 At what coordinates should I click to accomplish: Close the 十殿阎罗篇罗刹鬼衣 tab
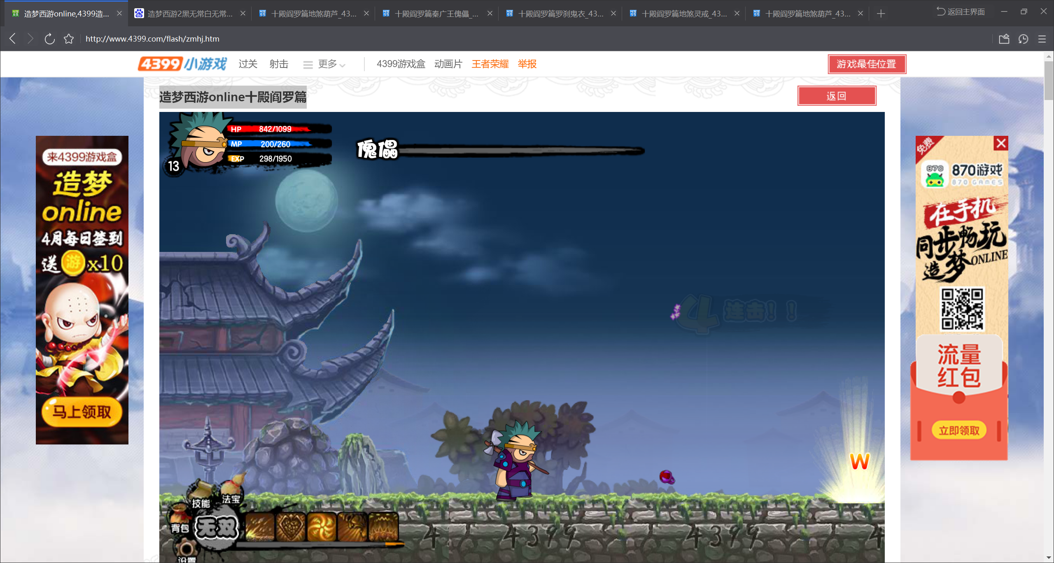coord(613,13)
